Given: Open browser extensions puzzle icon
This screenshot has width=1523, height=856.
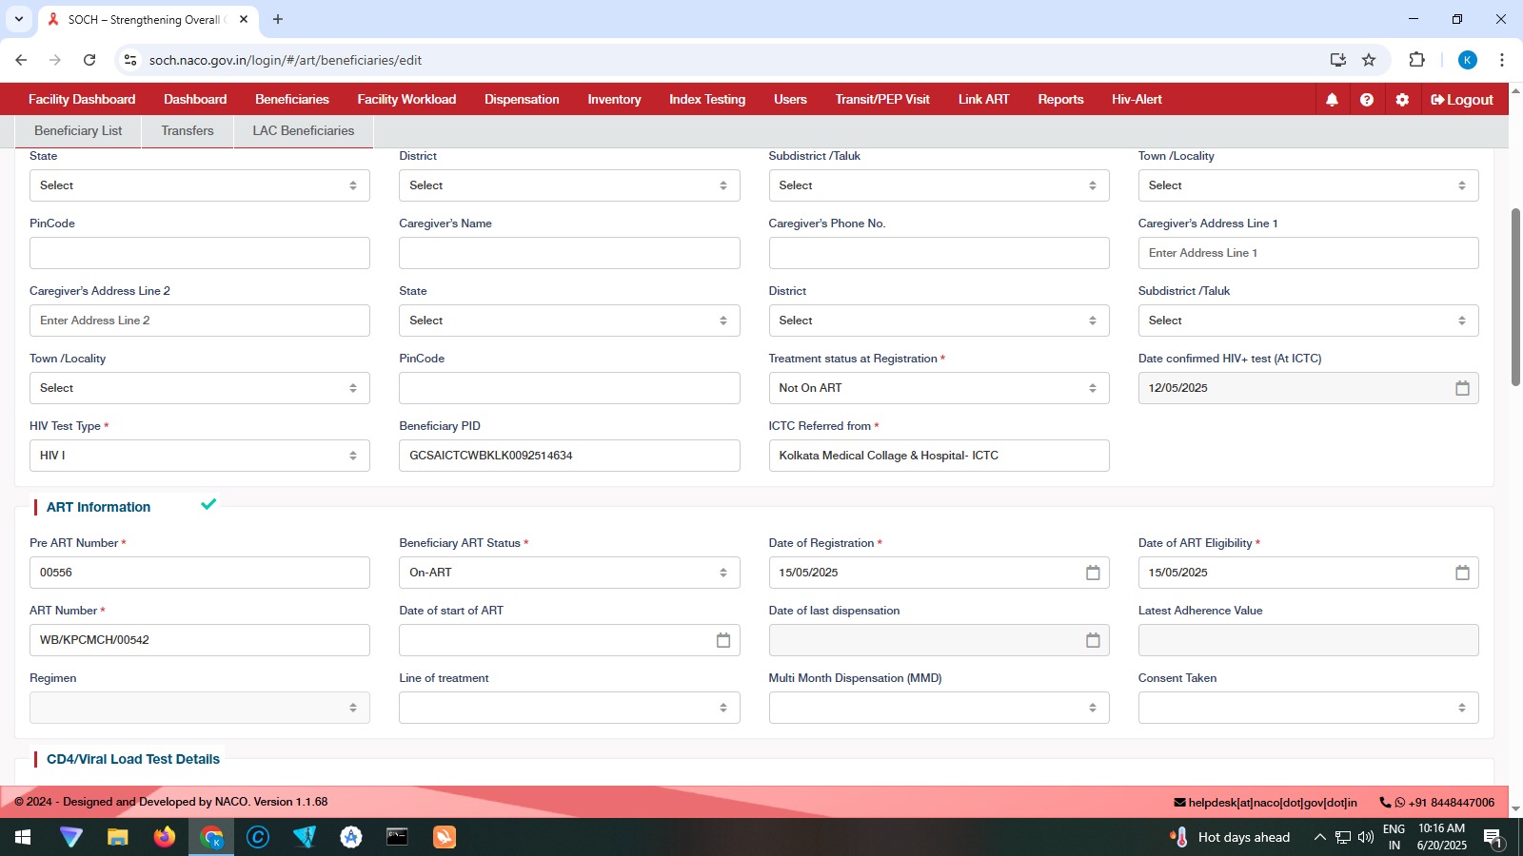Looking at the screenshot, I should pos(1416,60).
